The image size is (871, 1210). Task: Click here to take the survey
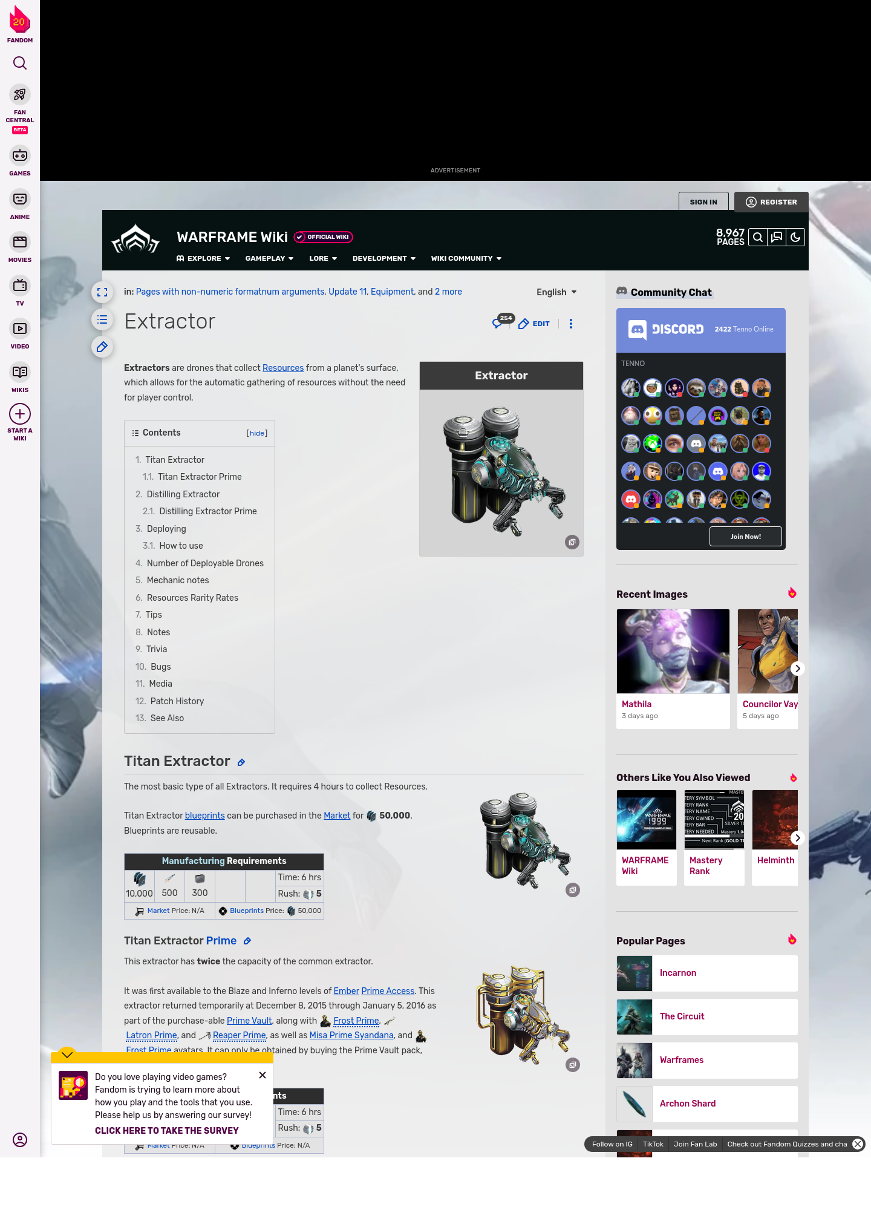167,1131
